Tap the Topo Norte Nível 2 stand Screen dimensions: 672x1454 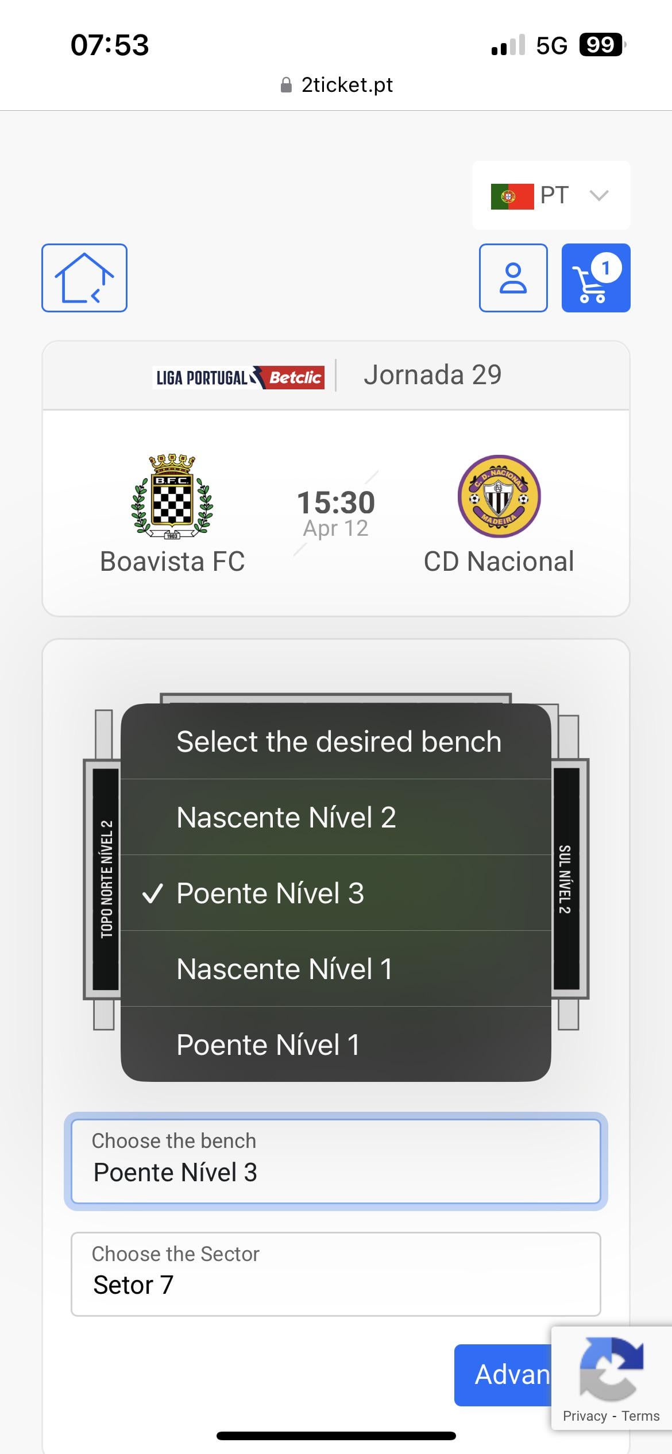click(x=106, y=879)
